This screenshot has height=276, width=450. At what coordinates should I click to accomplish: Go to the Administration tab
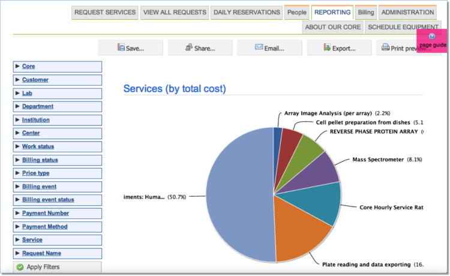coord(407,13)
